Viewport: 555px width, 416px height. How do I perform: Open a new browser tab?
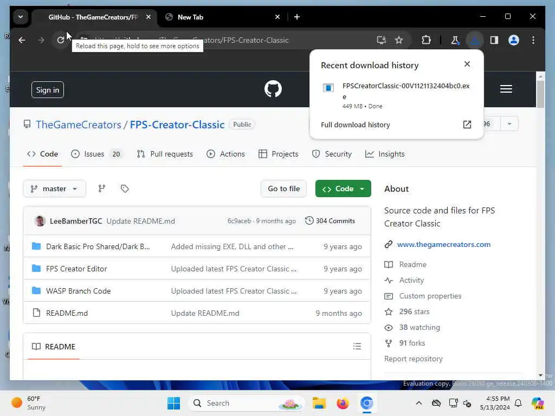point(297,17)
